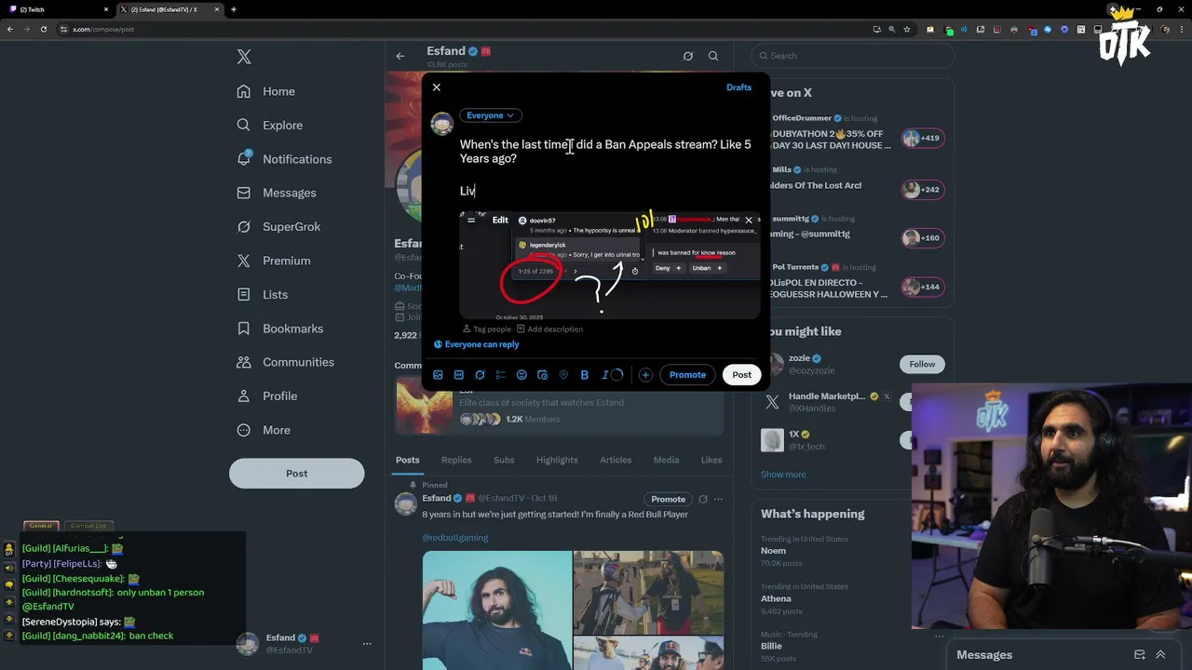The height and width of the screenshot is (670, 1192).
Task: Open a new browser tab
Action: (x=233, y=9)
